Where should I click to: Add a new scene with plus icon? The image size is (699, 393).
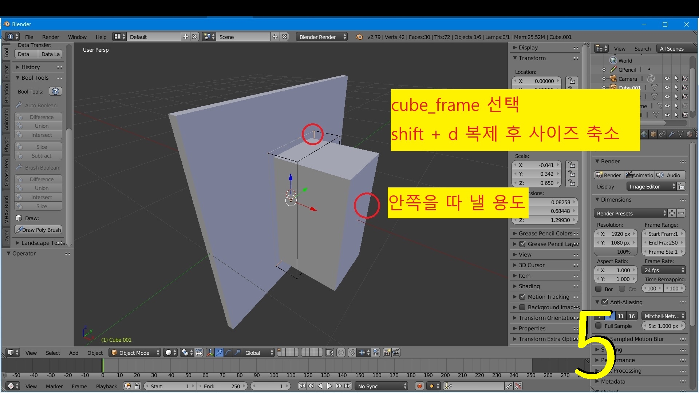tap(275, 37)
